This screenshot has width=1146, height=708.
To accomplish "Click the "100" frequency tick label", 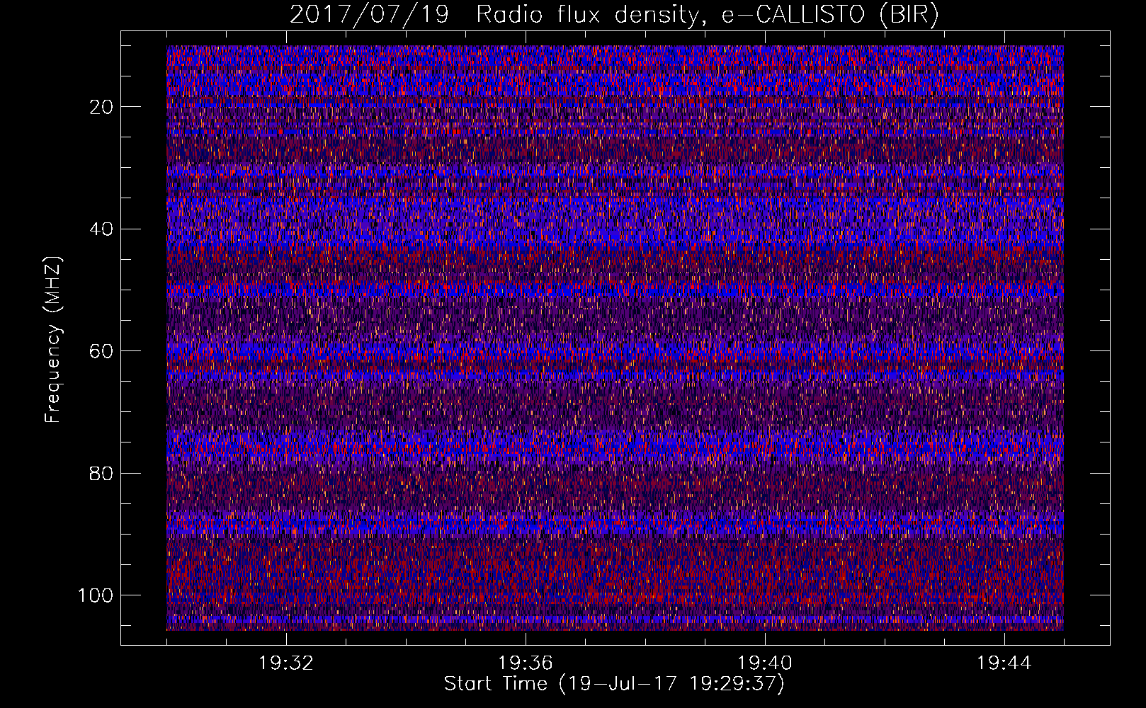I will (96, 595).
